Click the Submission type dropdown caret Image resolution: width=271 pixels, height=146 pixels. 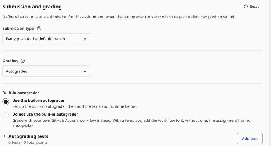pyautogui.click(x=85, y=39)
